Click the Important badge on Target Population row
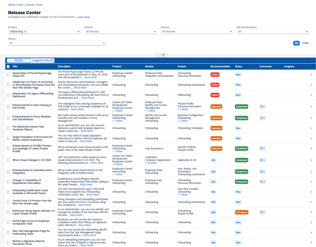Viewport: 316px width, 247px height. 216,138
